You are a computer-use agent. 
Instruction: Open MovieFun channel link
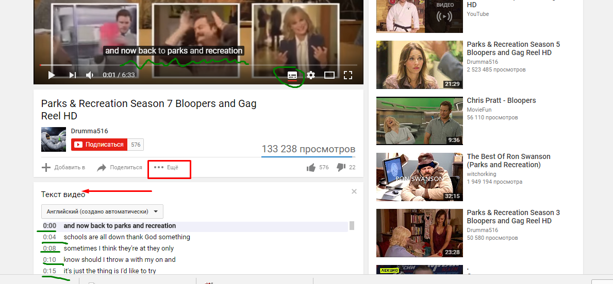click(x=479, y=110)
